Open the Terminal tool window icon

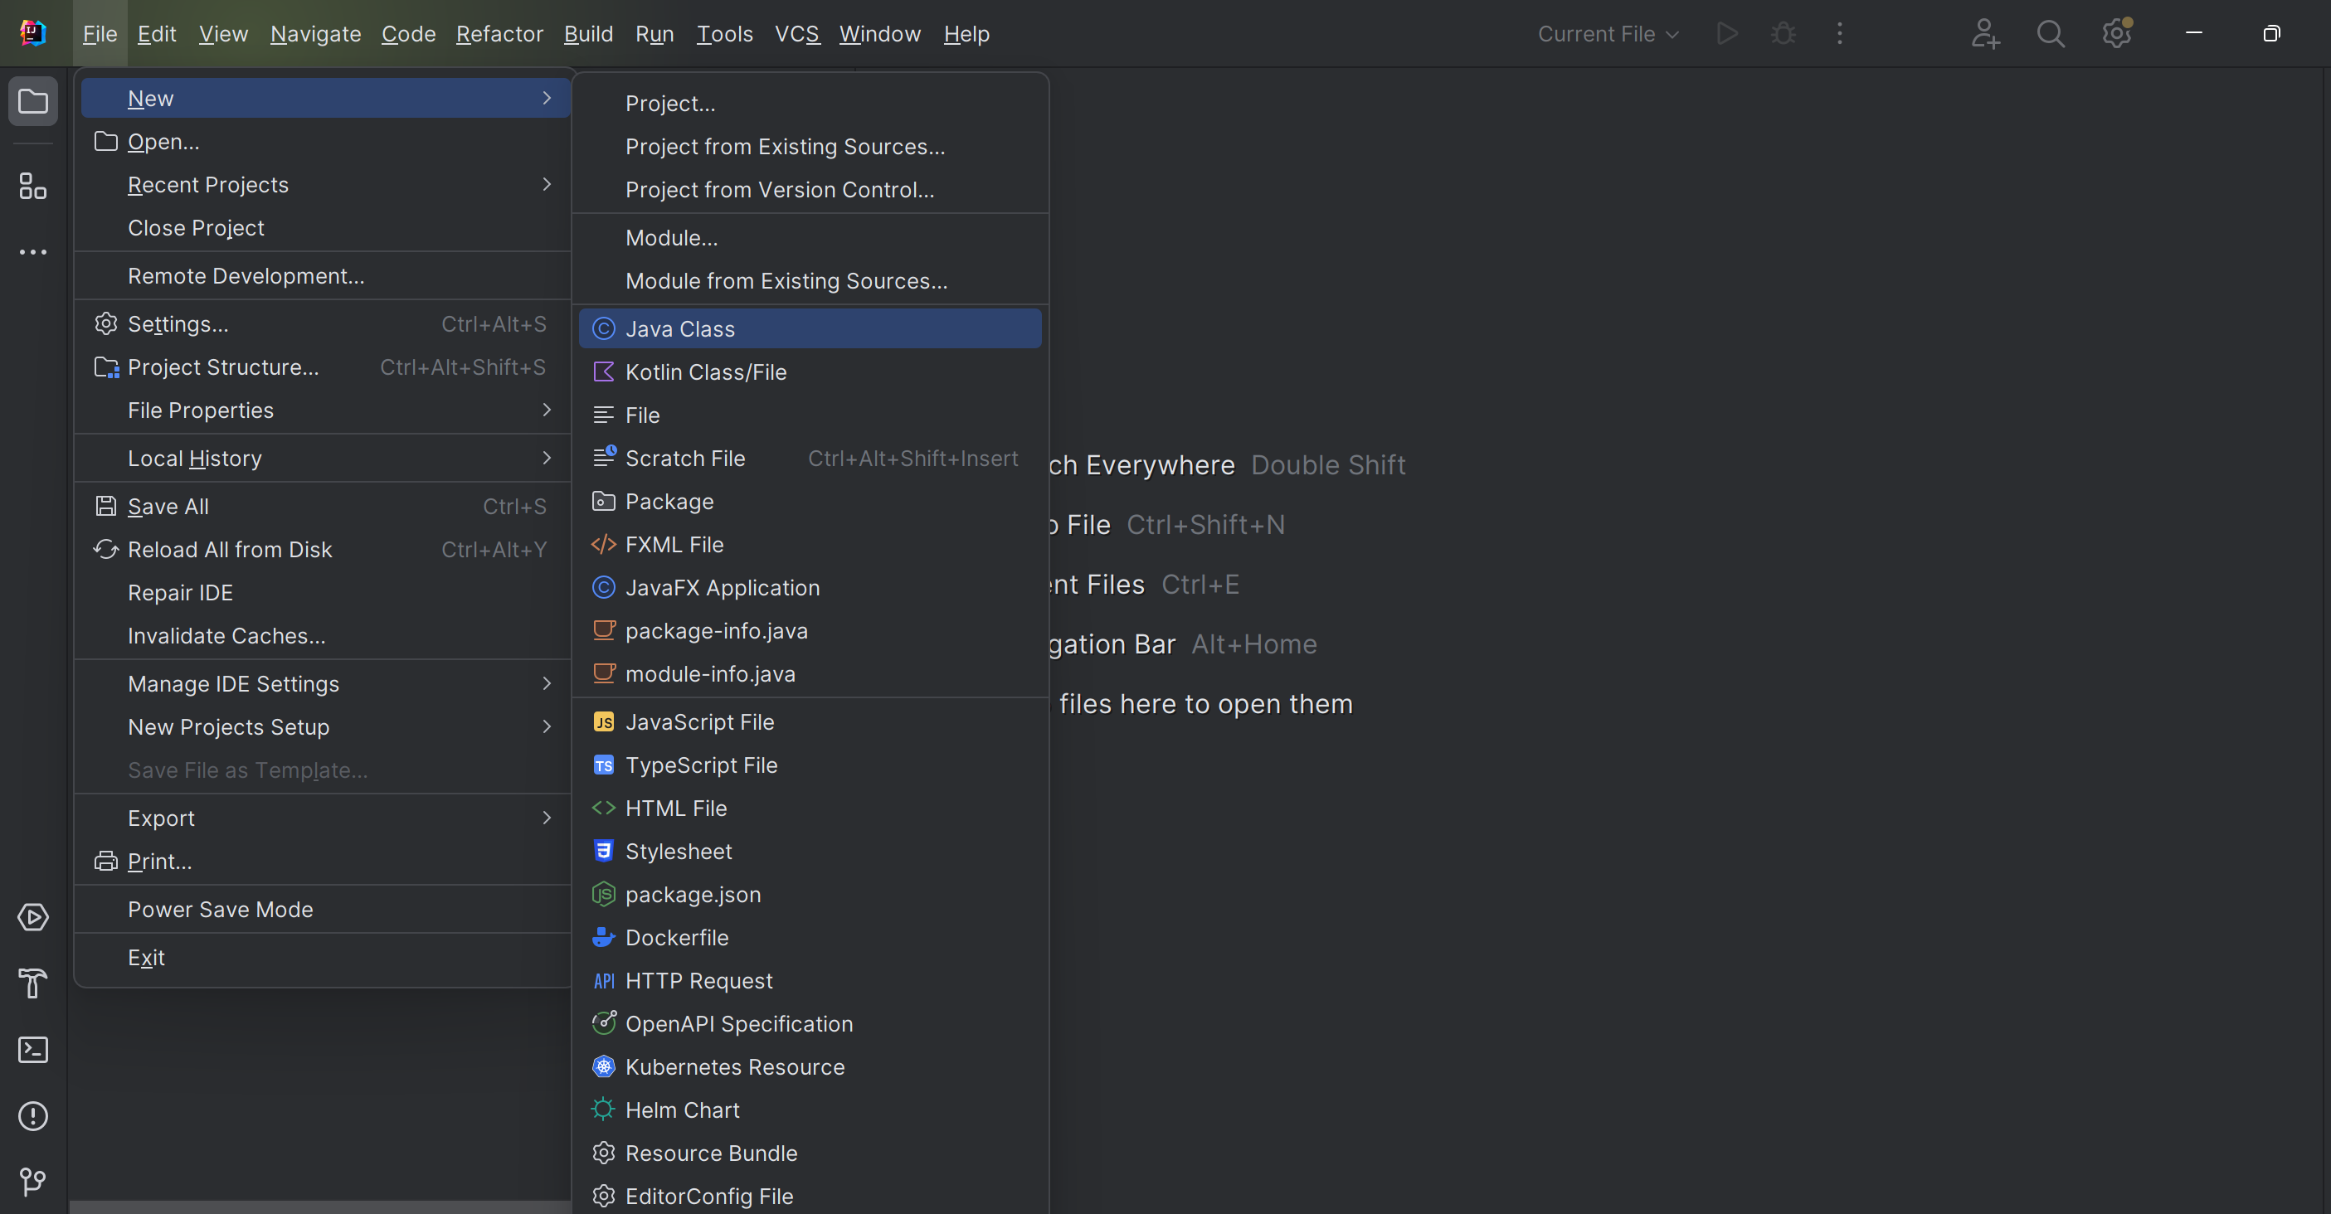pyautogui.click(x=33, y=1049)
